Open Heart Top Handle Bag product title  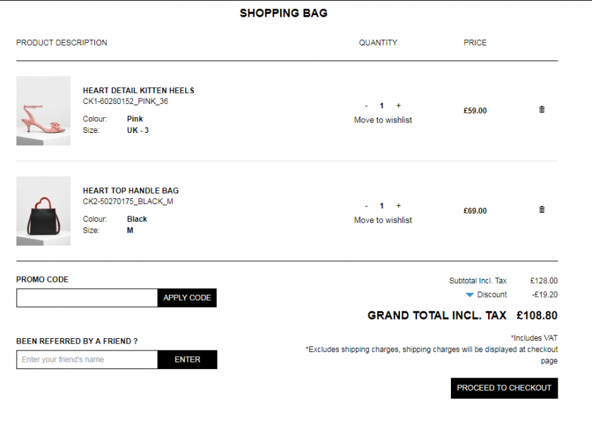coord(131,191)
